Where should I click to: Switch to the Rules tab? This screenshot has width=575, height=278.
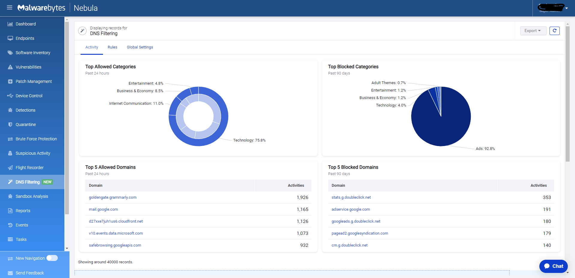tap(112, 47)
